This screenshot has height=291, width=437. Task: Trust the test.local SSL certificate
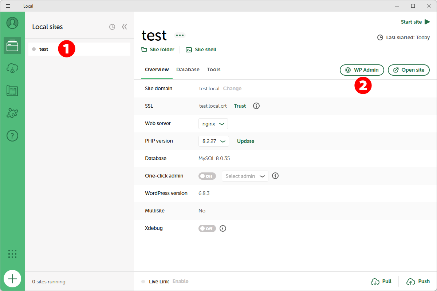click(240, 106)
